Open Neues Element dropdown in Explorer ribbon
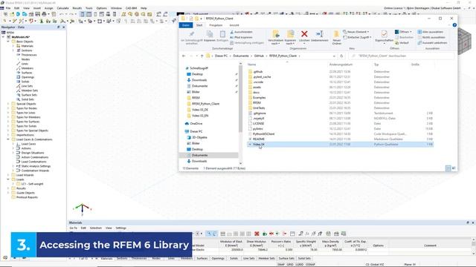476x267 pixels. 356,32
